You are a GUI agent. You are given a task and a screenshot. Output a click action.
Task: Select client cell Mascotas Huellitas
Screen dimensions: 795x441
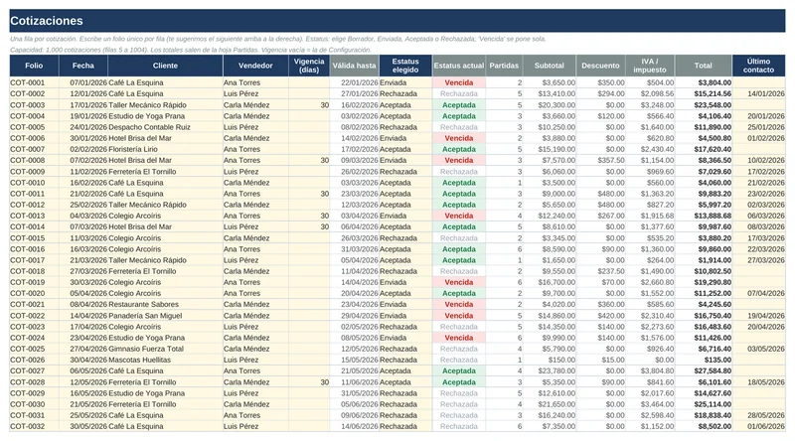165,360
